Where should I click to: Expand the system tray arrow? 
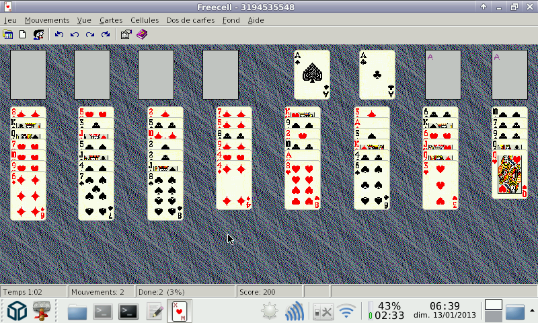coord(532,311)
